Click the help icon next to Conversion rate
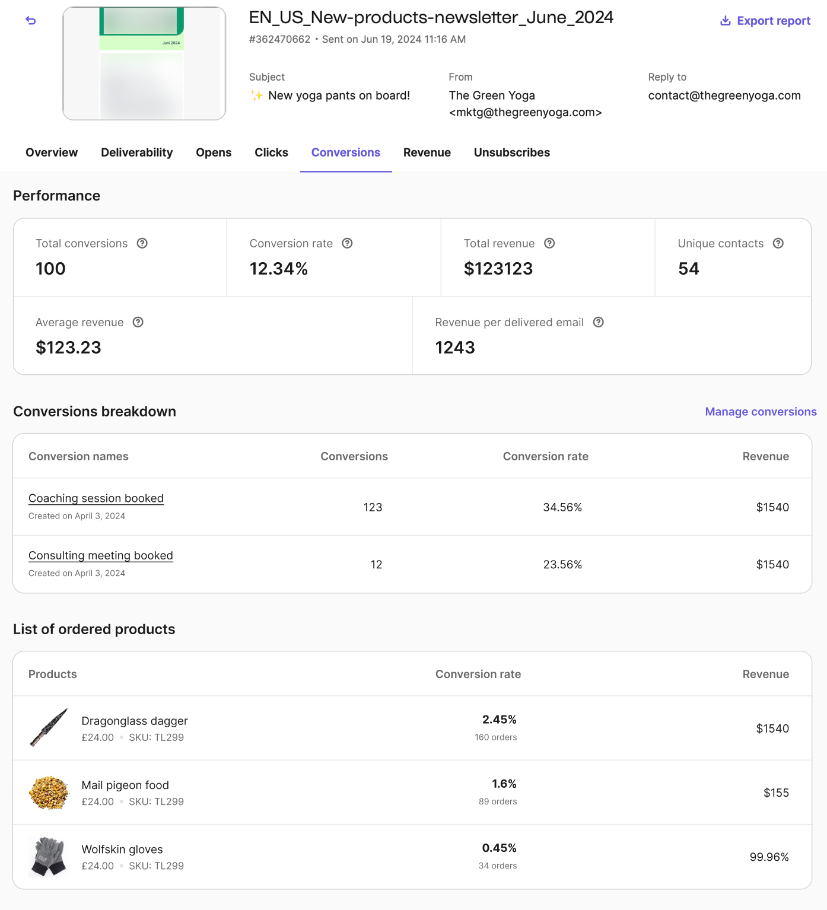This screenshot has width=827, height=910. click(x=347, y=243)
